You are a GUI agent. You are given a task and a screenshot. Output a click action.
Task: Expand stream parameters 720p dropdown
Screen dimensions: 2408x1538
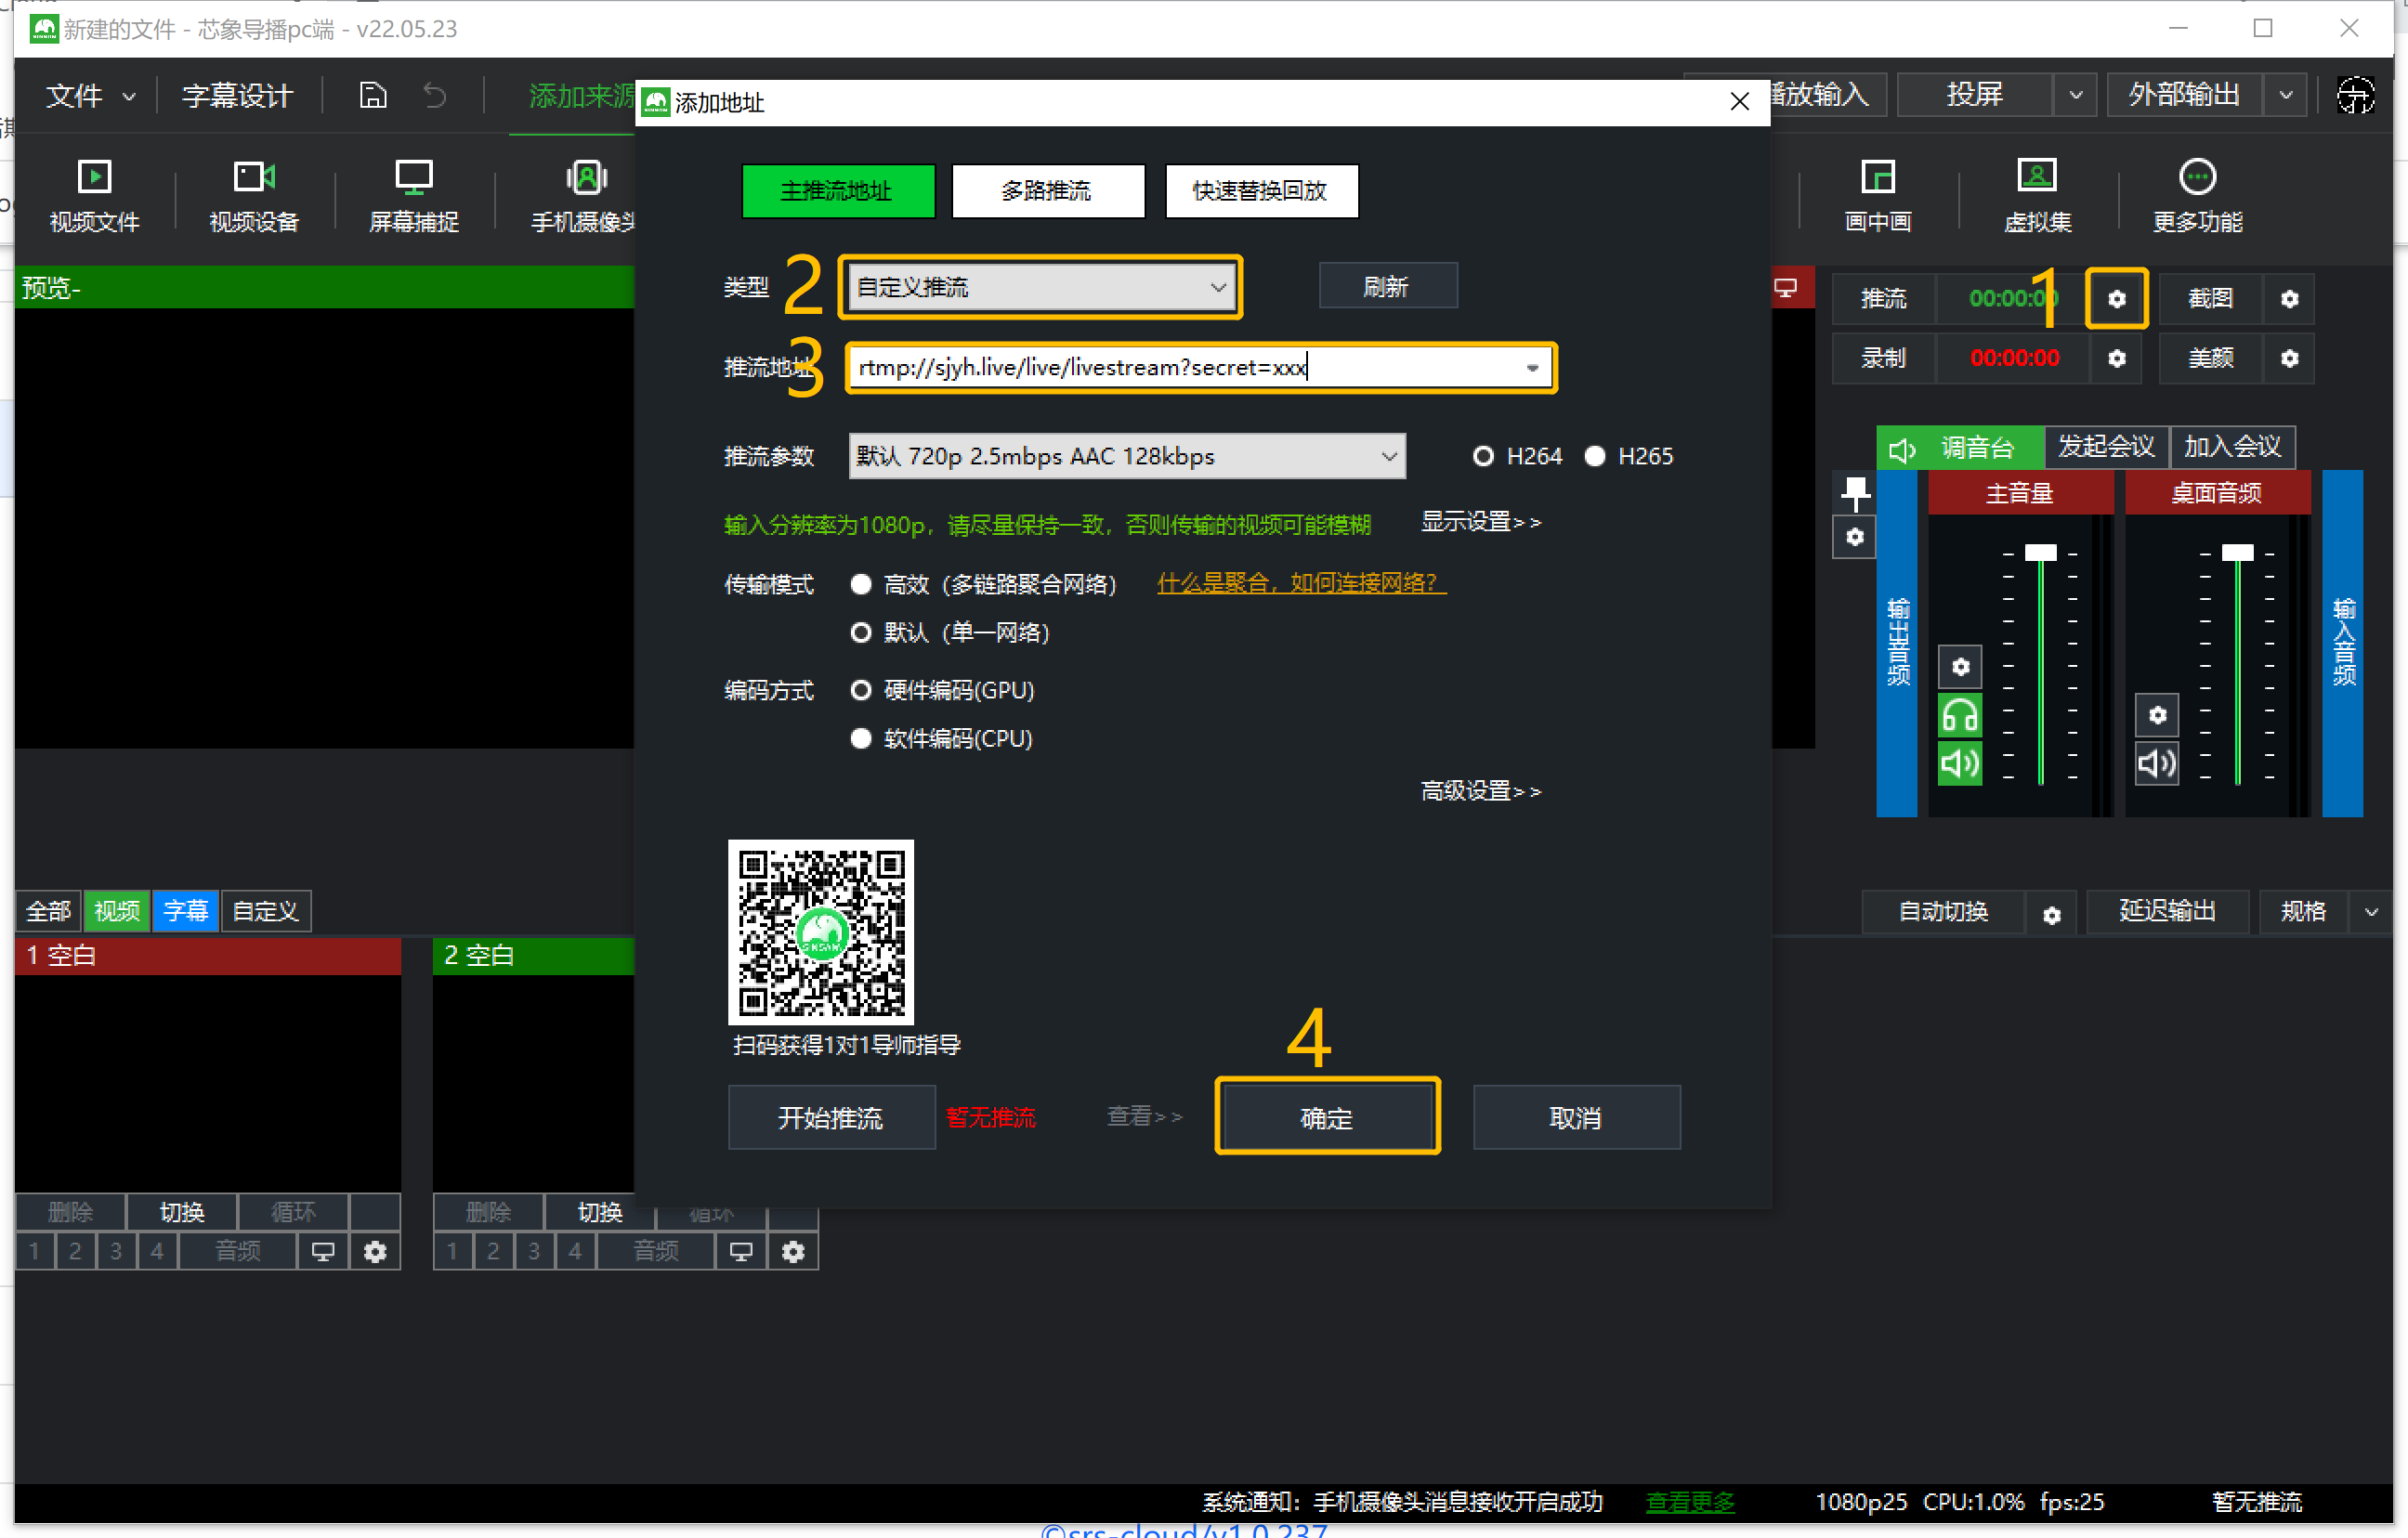pos(1126,457)
